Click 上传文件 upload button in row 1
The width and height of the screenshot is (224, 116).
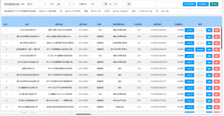click(189, 30)
